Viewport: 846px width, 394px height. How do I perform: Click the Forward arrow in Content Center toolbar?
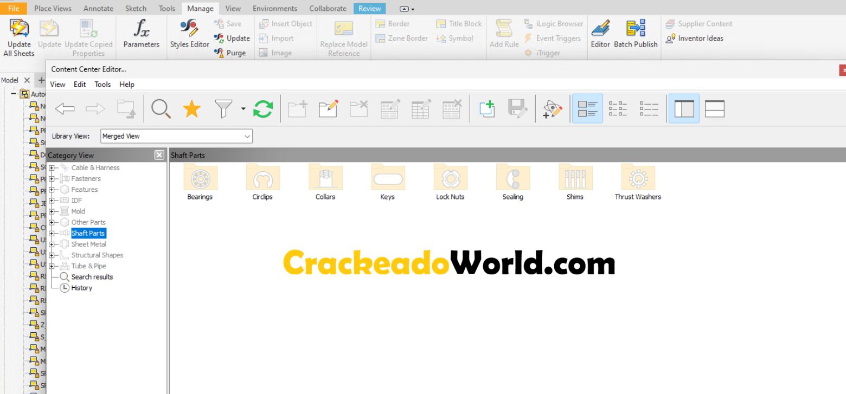click(x=95, y=109)
